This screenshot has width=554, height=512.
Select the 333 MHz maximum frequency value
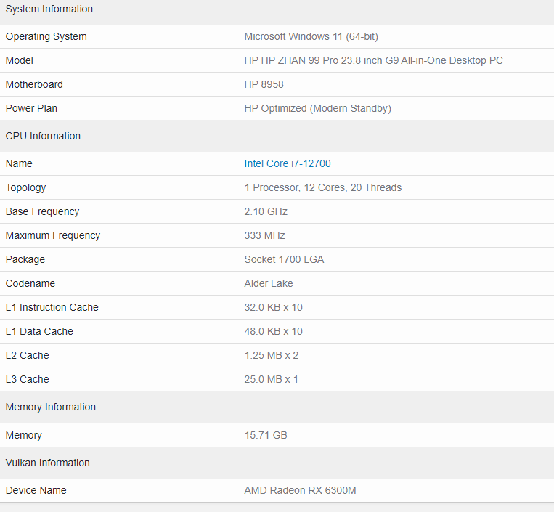264,235
